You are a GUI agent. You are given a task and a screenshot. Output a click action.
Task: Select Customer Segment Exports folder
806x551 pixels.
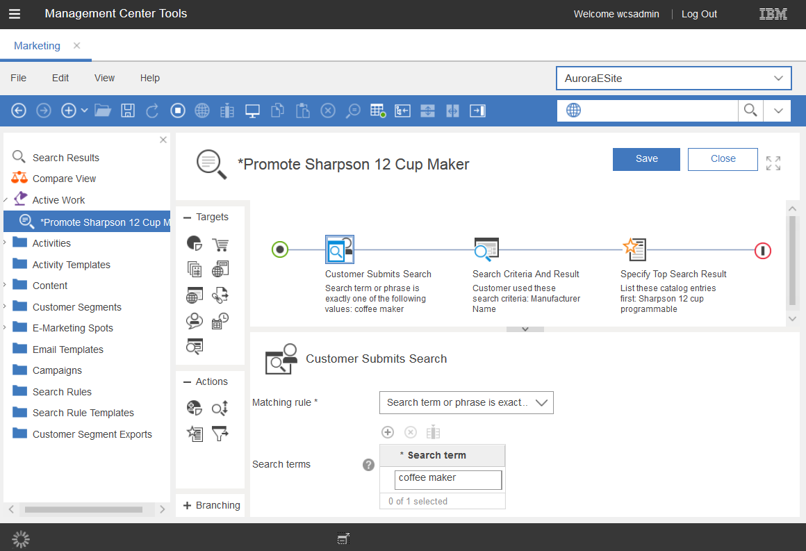click(92, 434)
